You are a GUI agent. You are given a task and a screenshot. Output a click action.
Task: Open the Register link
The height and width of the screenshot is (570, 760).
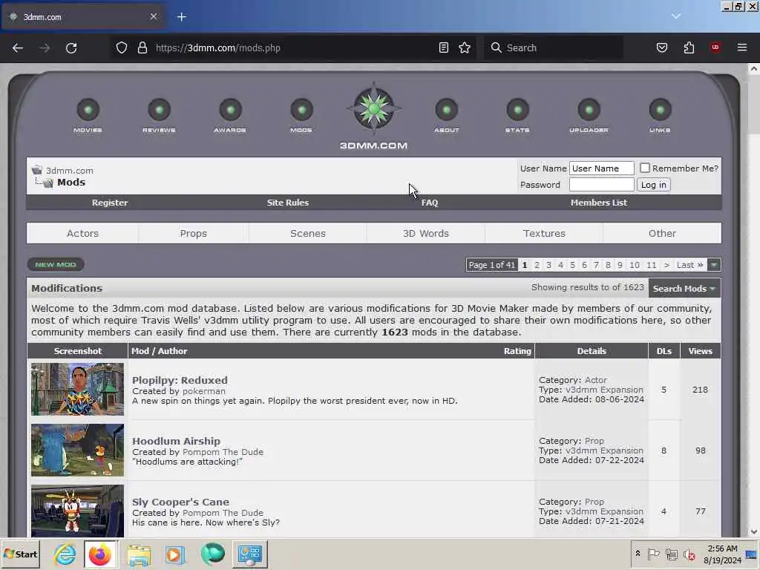pyautogui.click(x=110, y=203)
